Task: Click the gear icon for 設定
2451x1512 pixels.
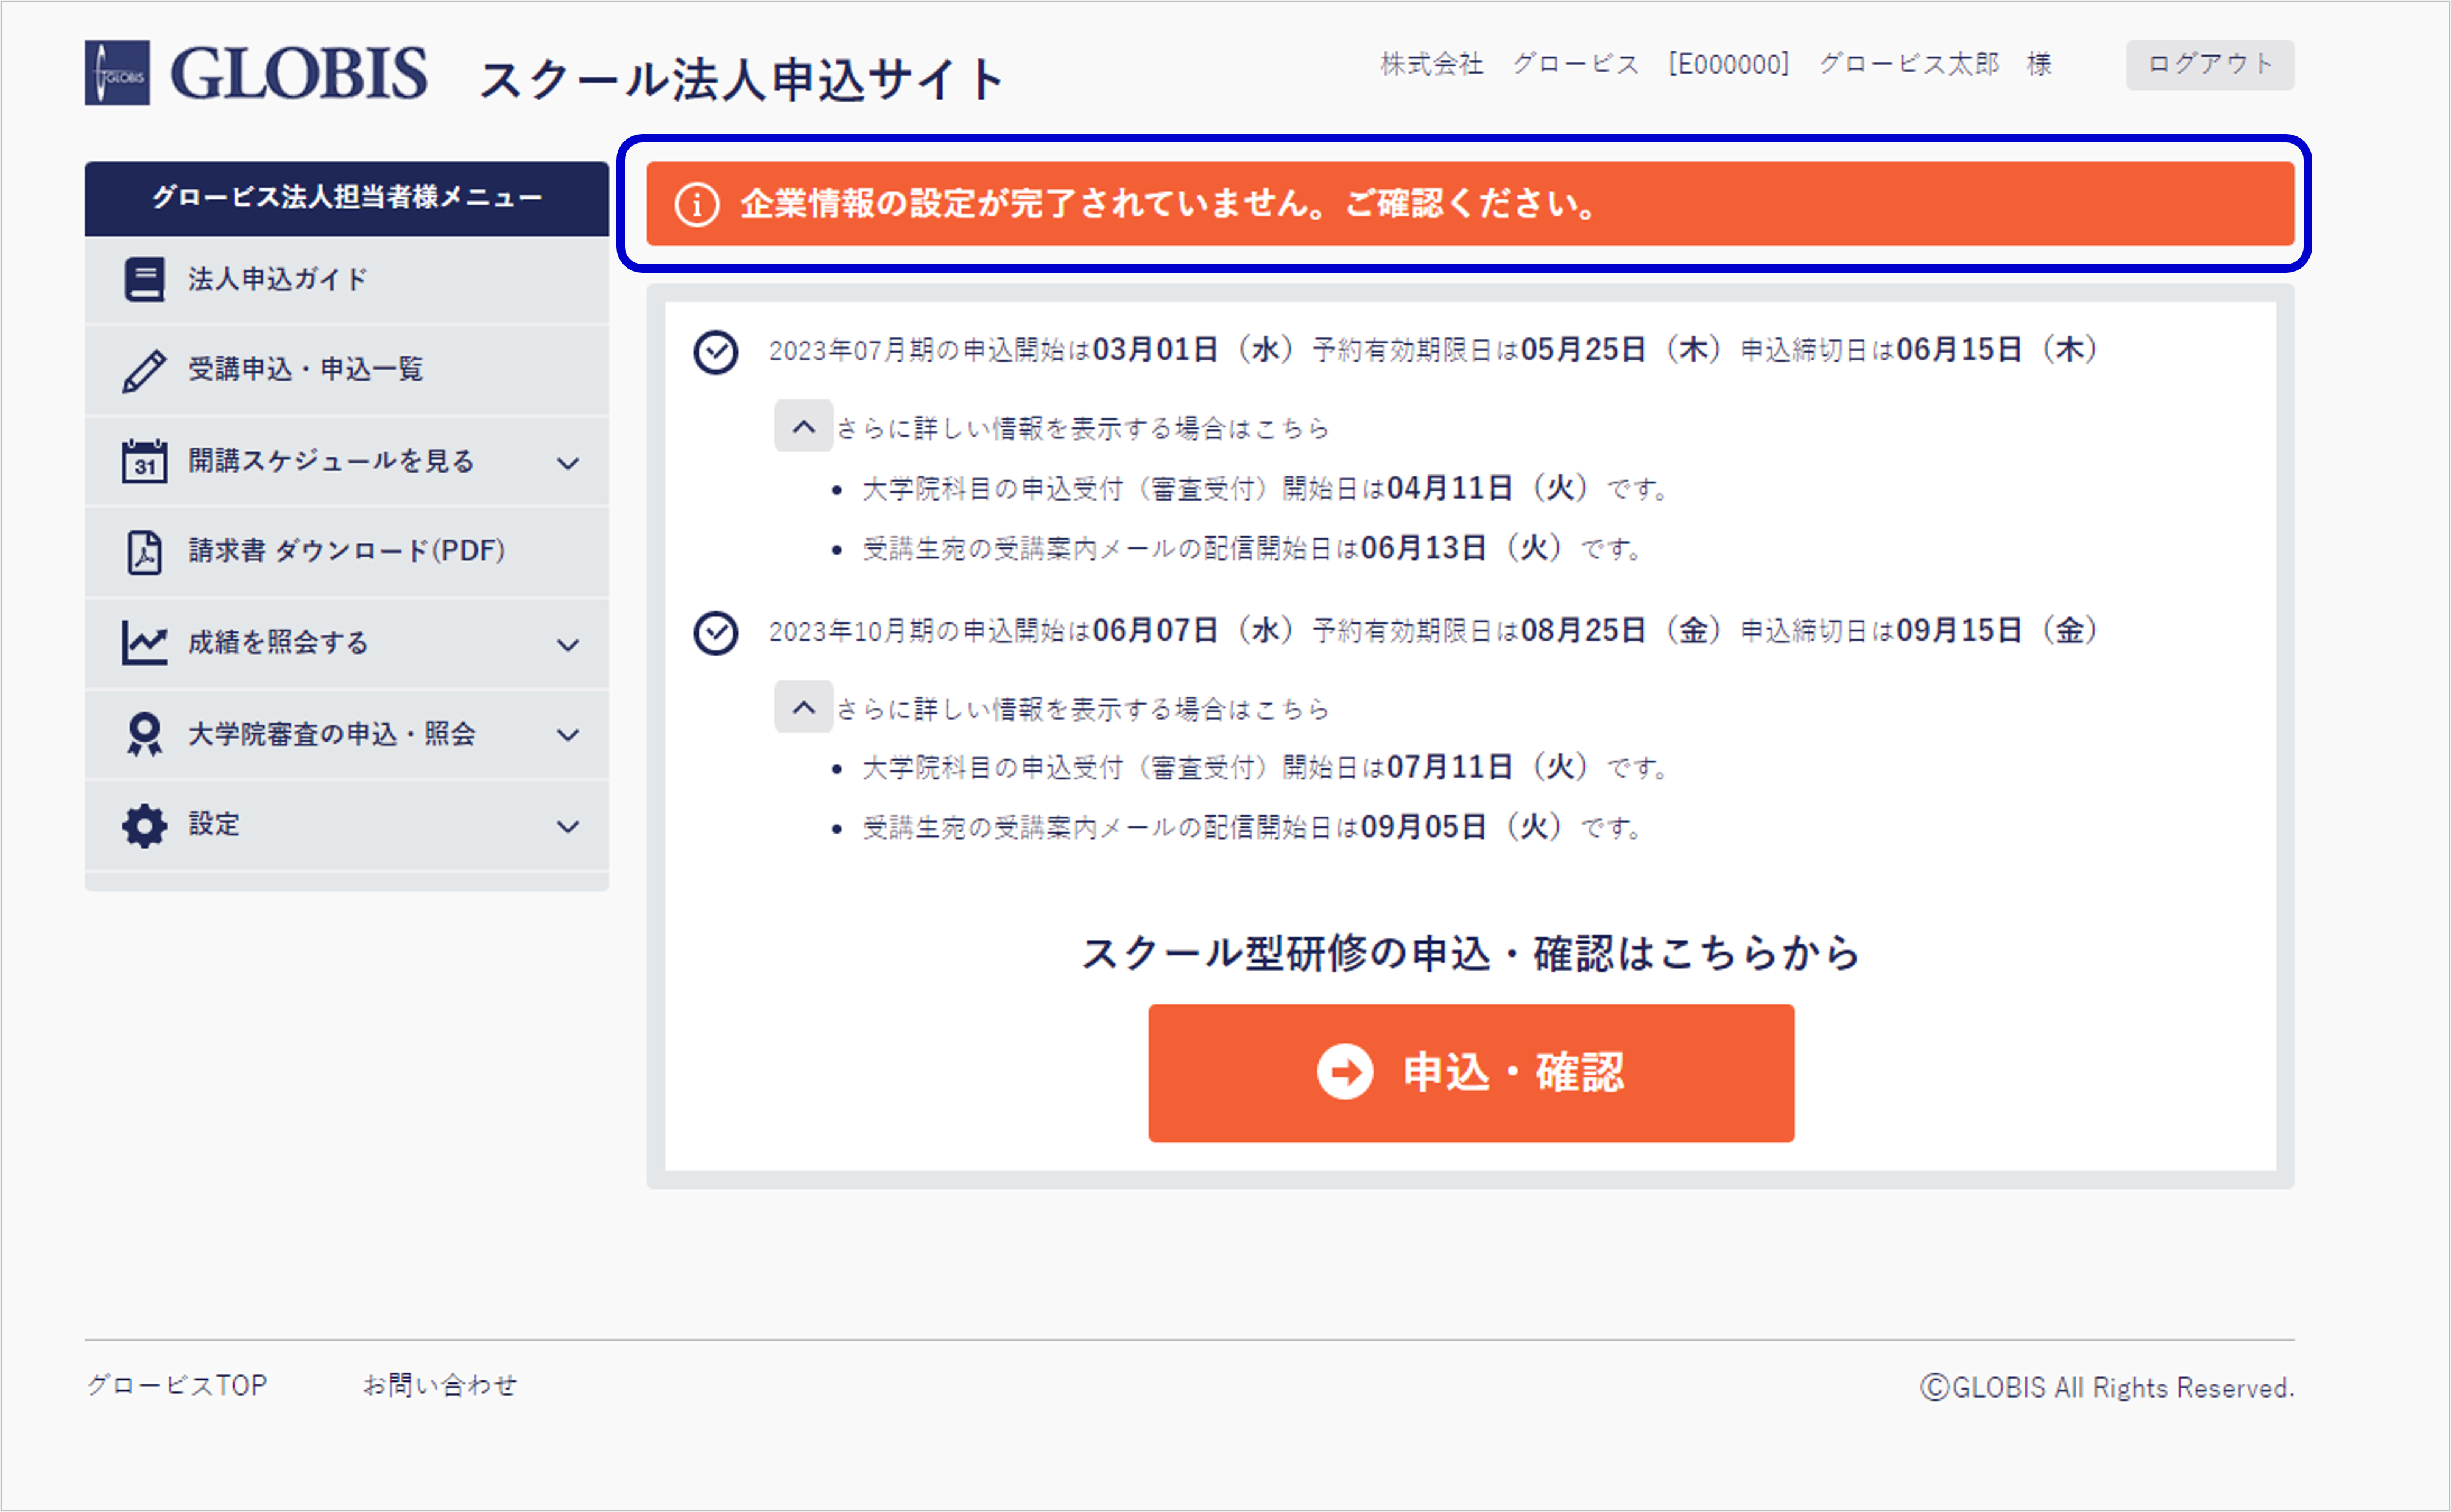Action: (144, 826)
